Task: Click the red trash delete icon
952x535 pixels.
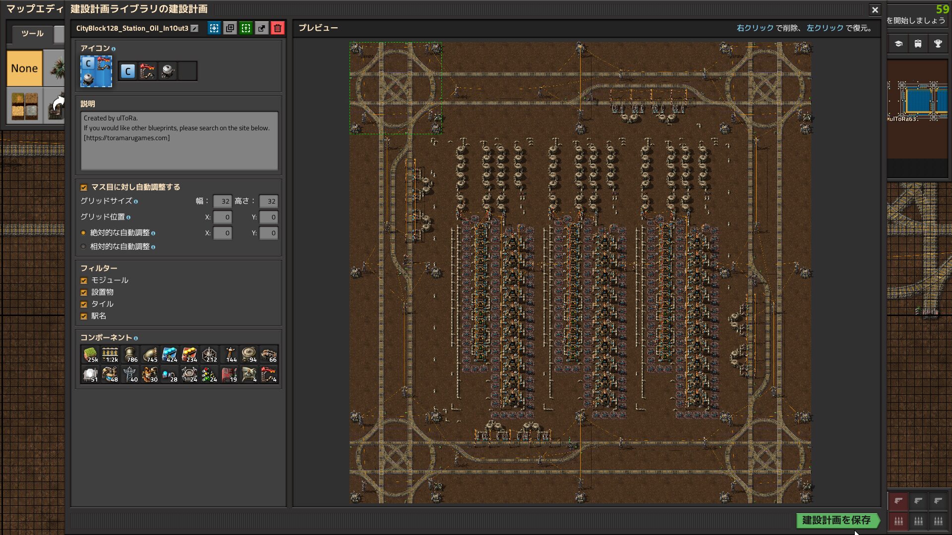Action: tap(278, 28)
